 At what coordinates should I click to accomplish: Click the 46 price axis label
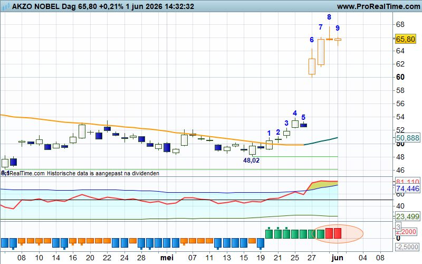(x=400, y=170)
